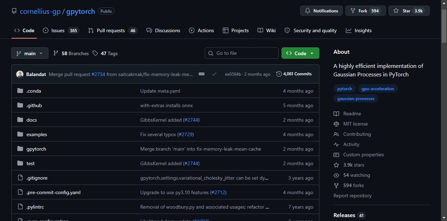Select the pytorch topic tag
Viewport: 447px width, 221px height.
point(345,89)
